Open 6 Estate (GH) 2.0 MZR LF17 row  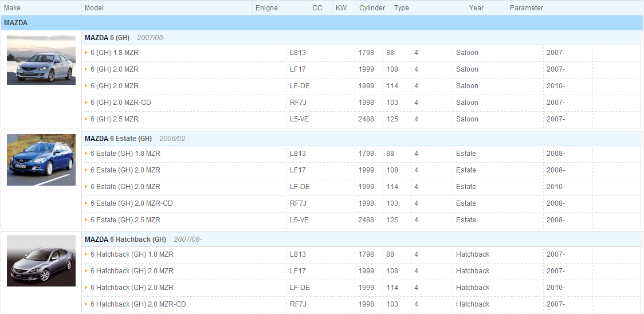coord(125,170)
